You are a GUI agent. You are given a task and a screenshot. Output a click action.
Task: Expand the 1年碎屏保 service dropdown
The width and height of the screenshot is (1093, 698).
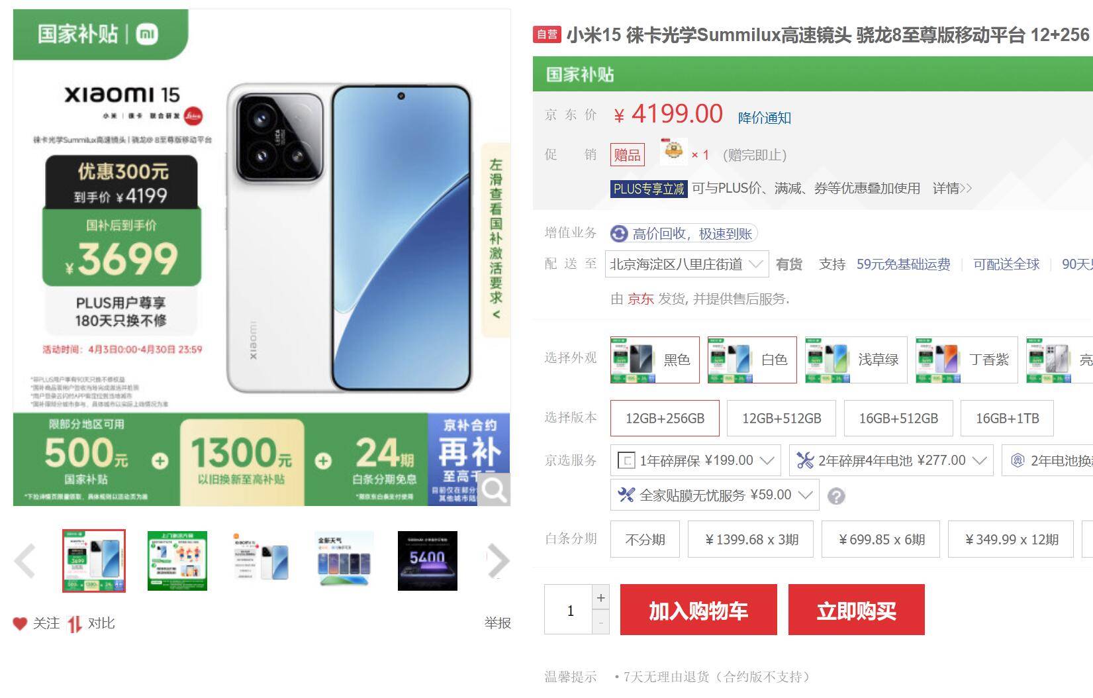[x=695, y=460]
